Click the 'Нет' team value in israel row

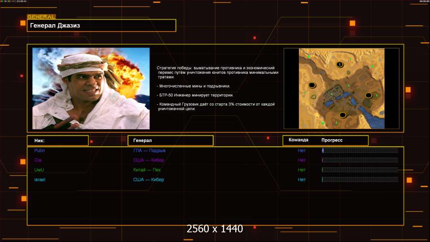click(302, 179)
